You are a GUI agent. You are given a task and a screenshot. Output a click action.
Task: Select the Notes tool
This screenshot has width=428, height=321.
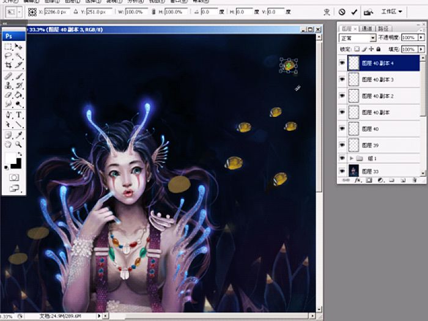[8, 135]
